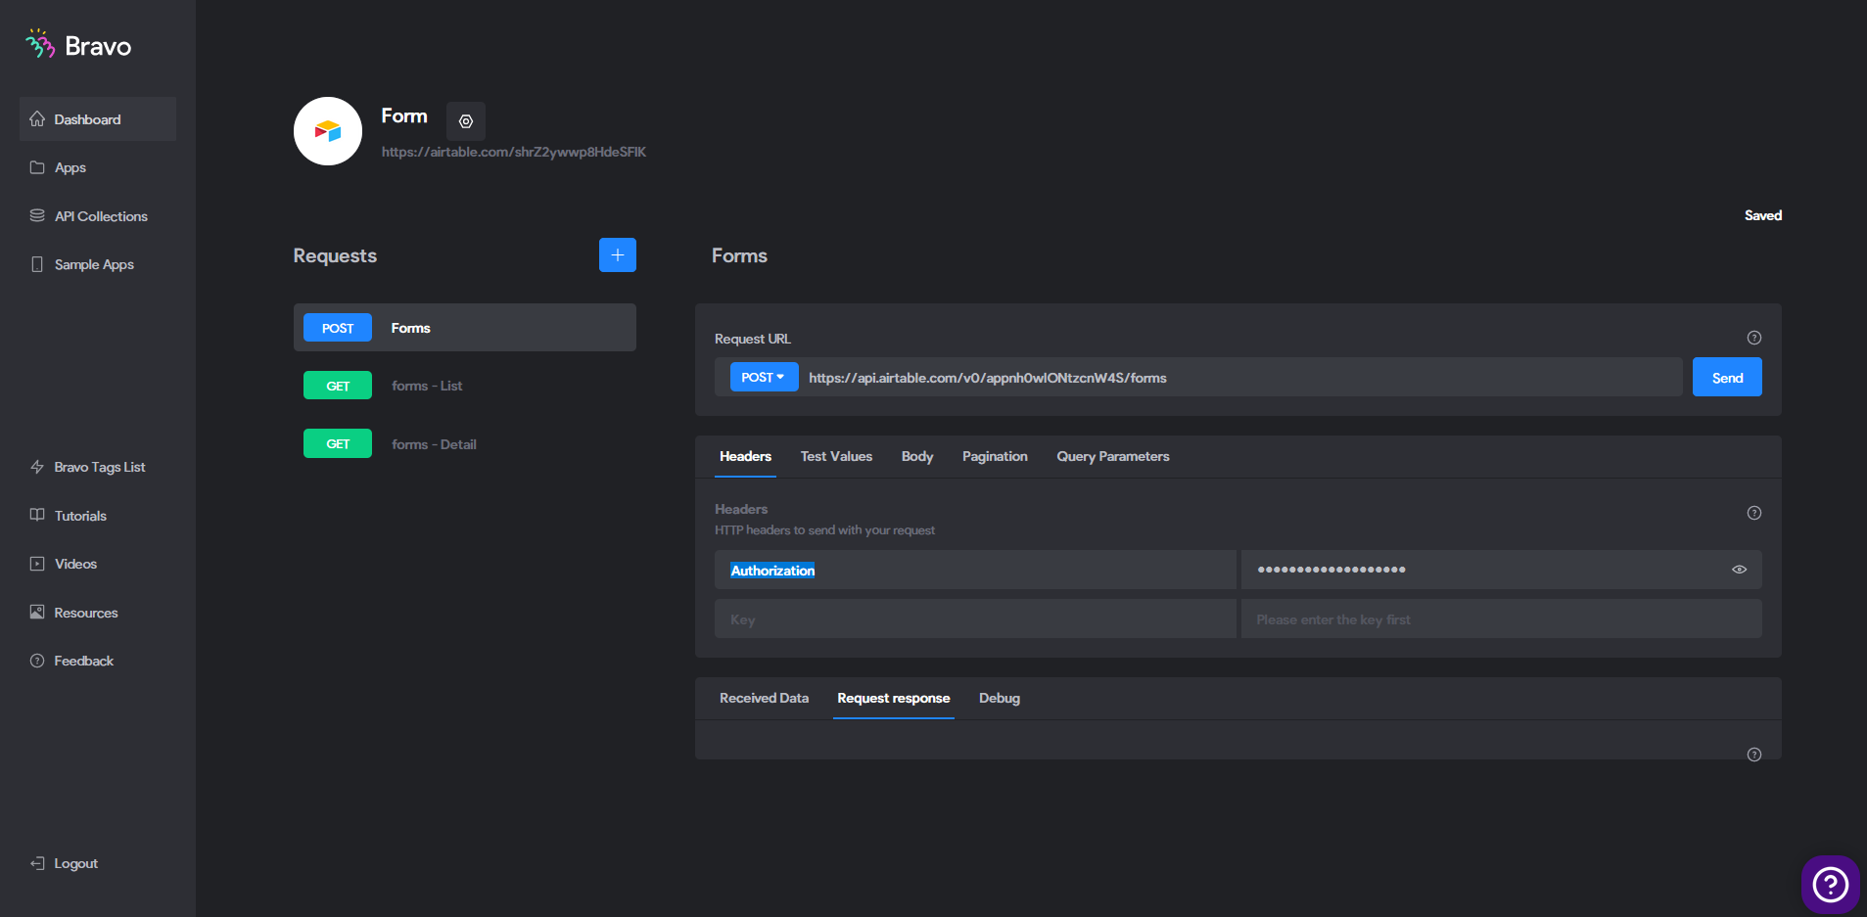The width and height of the screenshot is (1867, 917).
Task: Open the Videos section
Action: (x=64, y=564)
